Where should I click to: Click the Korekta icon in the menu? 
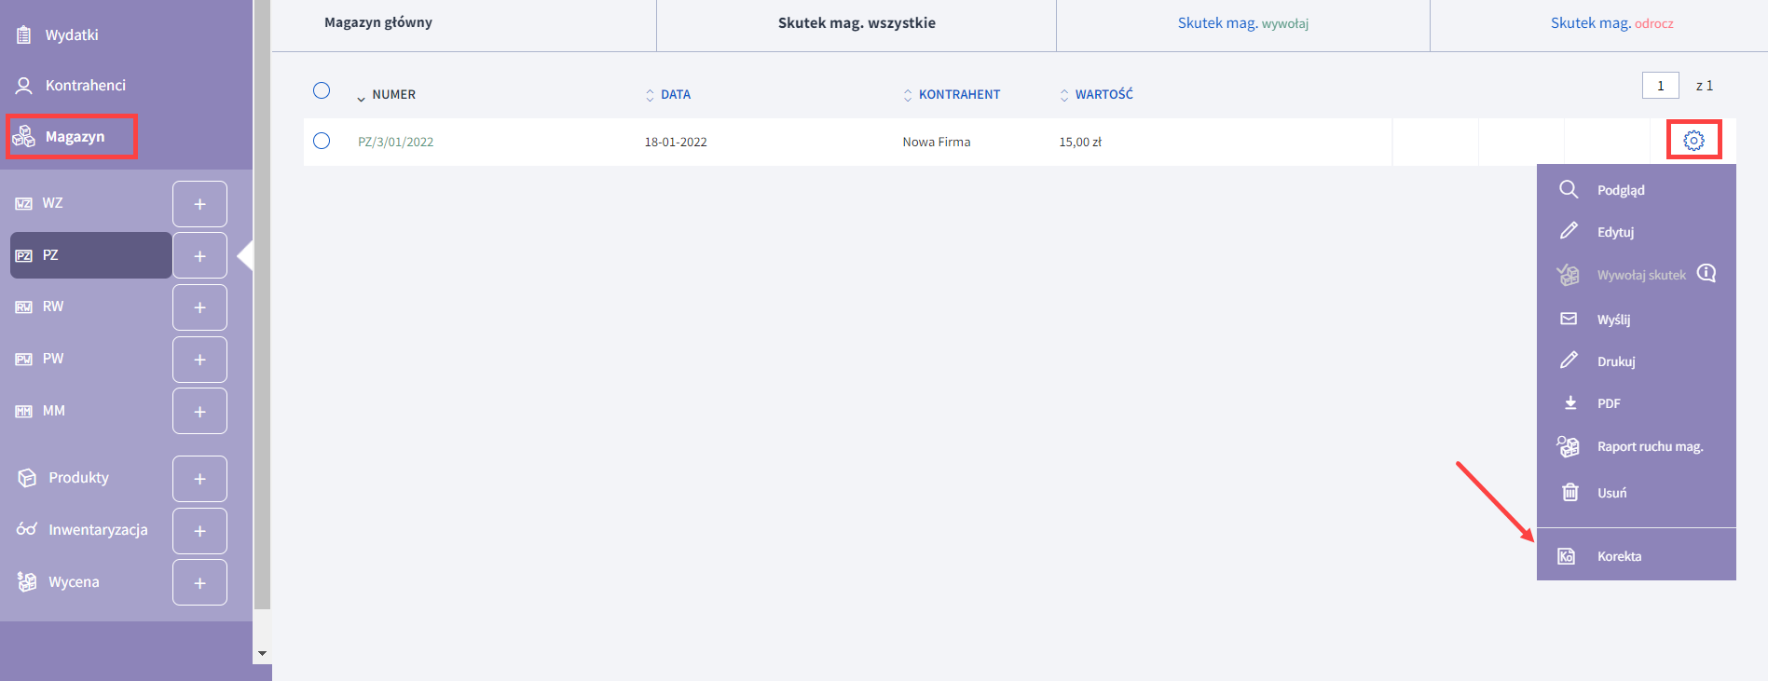point(1567,556)
